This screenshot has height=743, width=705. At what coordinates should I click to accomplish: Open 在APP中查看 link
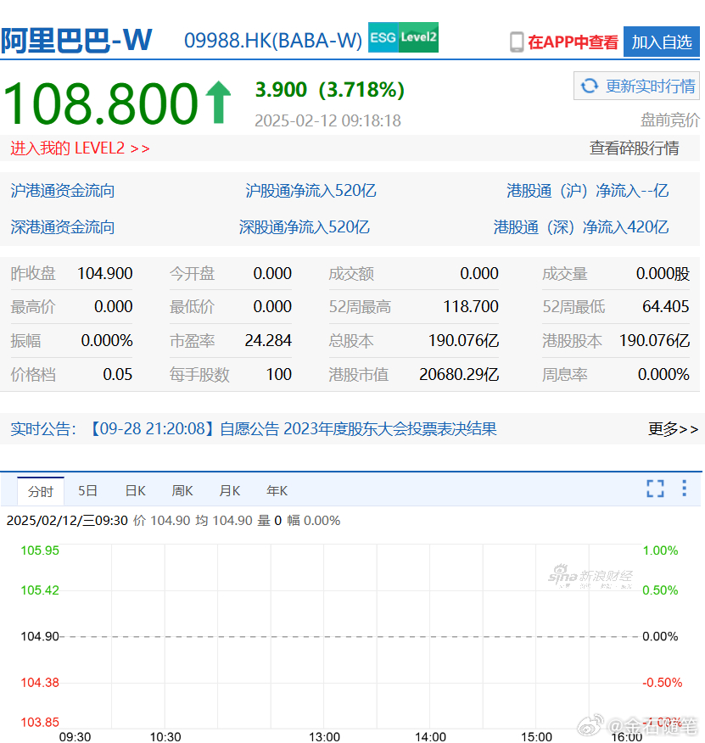pyautogui.click(x=573, y=42)
